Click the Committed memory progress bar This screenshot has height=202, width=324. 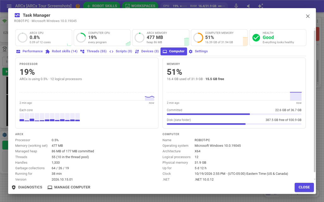point(234,114)
